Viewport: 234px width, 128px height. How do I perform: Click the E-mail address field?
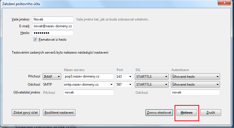pos(52,26)
